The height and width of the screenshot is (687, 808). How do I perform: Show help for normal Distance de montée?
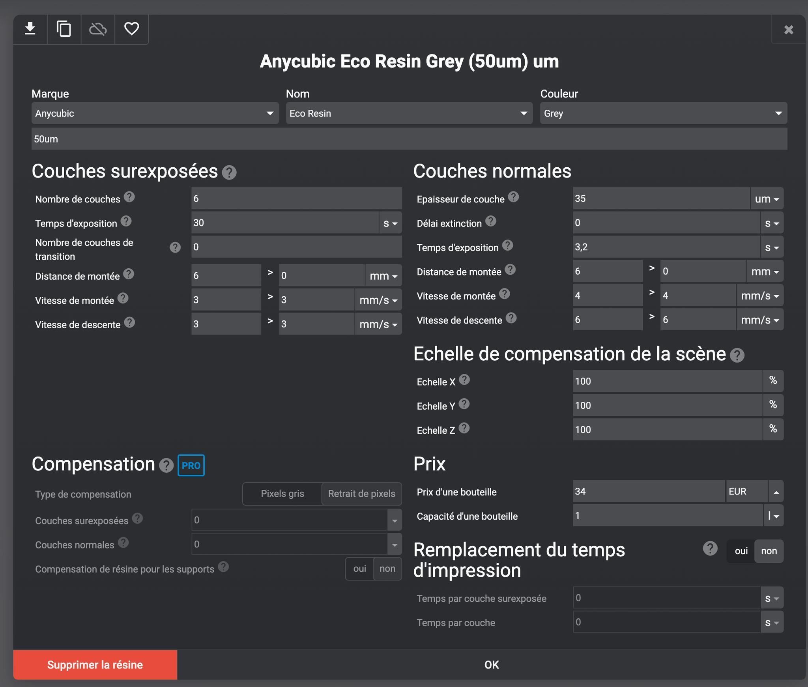pyautogui.click(x=510, y=270)
